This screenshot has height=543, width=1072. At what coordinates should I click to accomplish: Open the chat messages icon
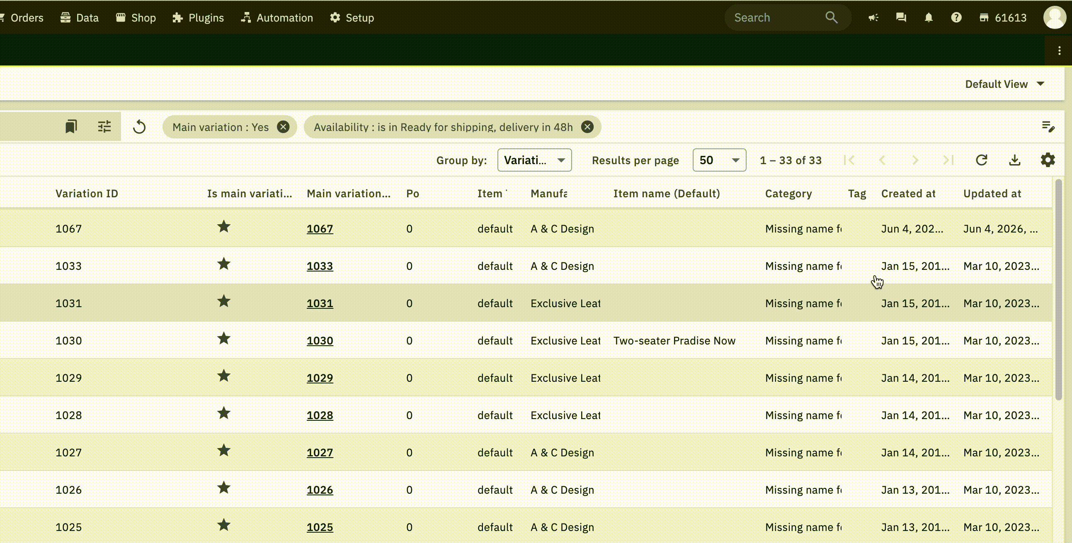(901, 17)
